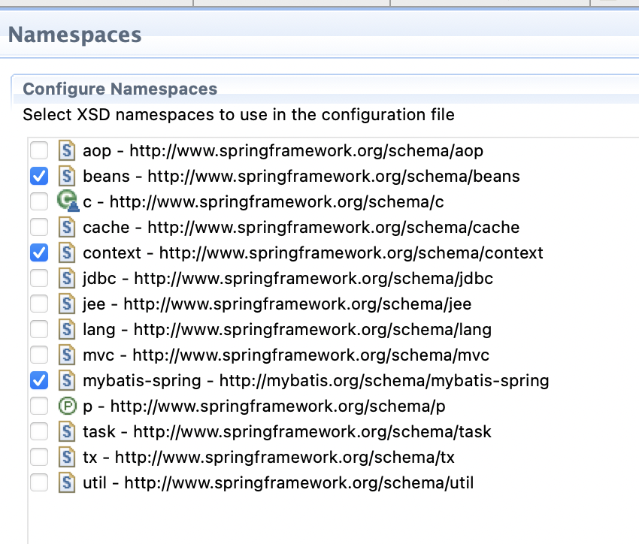Uncheck the beans namespace checkbox
This screenshot has height=544, width=639.
pyautogui.click(x=39, y=177)
